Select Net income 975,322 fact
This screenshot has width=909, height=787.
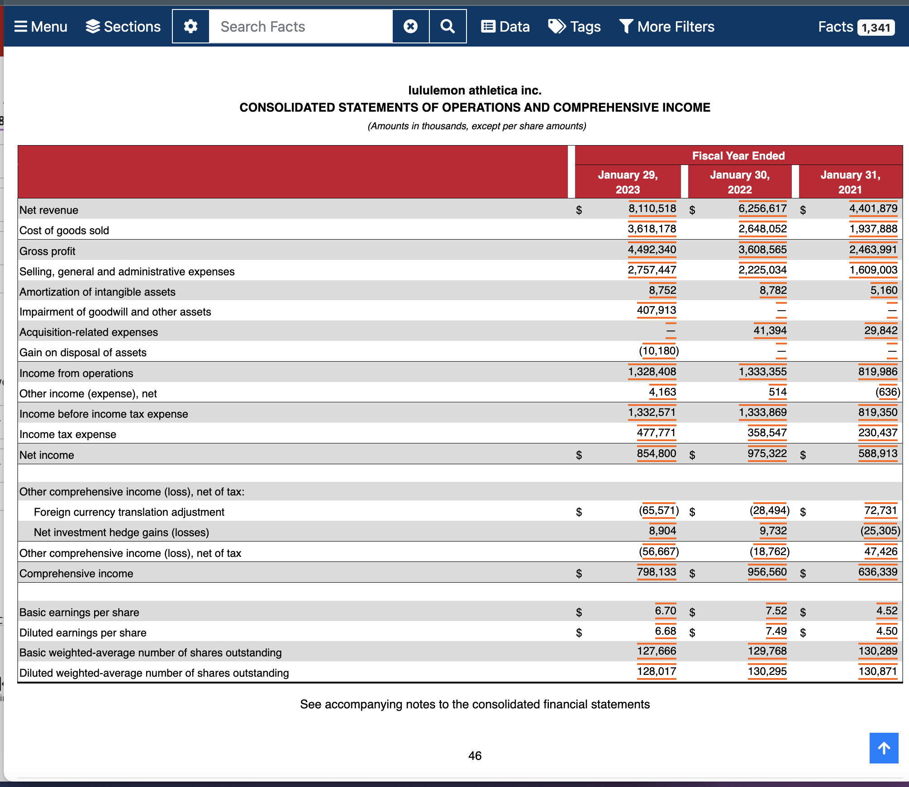767,453
